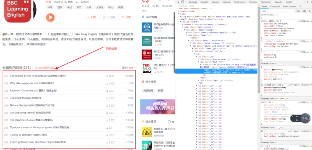
Task: Open the Performance tab
Action: (x=240, y=2)
